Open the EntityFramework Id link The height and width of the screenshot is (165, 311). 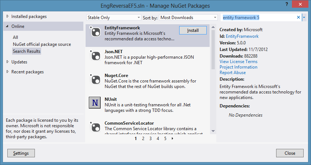tap(242, 36)
